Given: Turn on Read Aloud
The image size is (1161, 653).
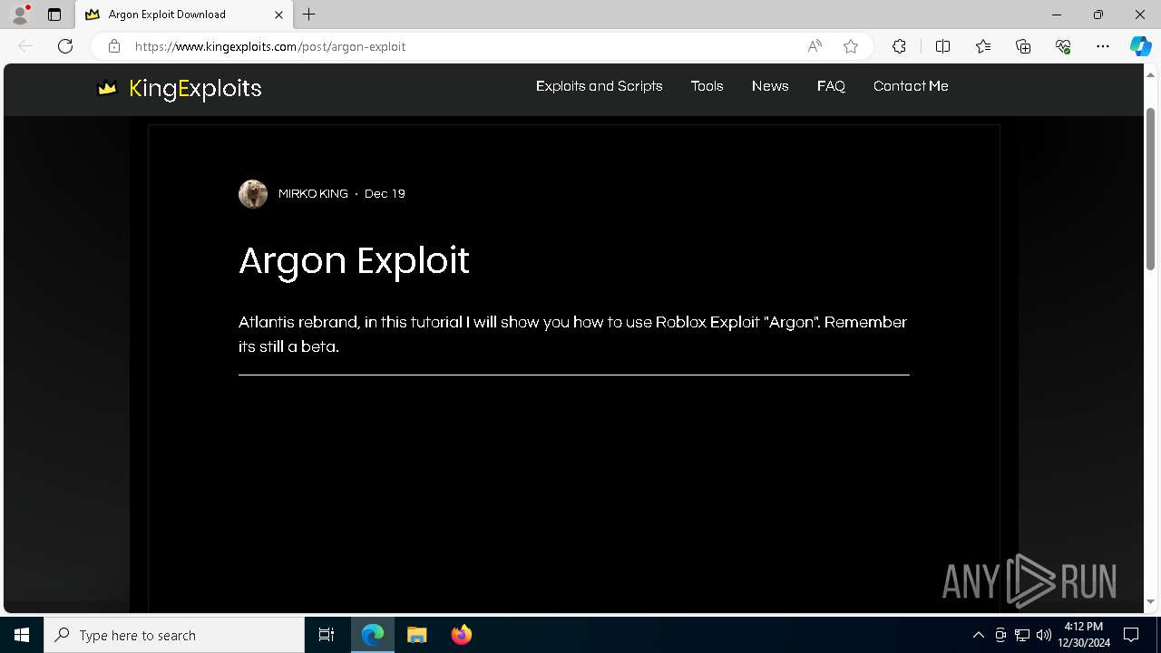Looking at the screenshot, I should [x=815, y=46].
